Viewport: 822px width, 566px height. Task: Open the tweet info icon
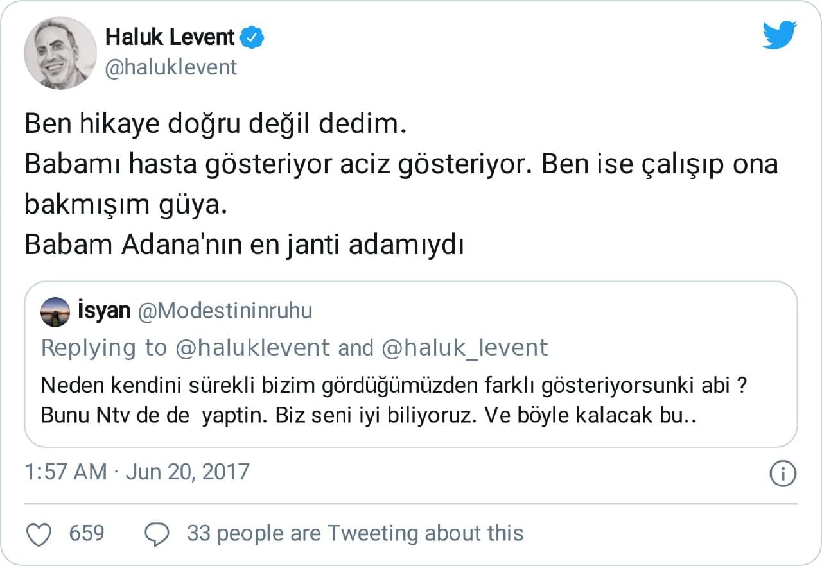(x=783, y=474)
